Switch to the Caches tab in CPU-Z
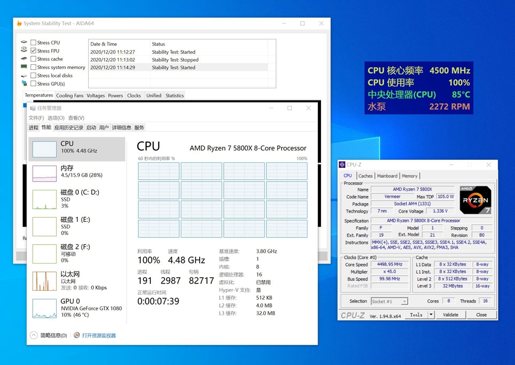Screen dimensions: 515x365 tap(365, 176)
